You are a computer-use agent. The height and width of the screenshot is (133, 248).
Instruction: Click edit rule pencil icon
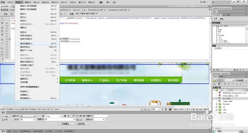[241, 70]
